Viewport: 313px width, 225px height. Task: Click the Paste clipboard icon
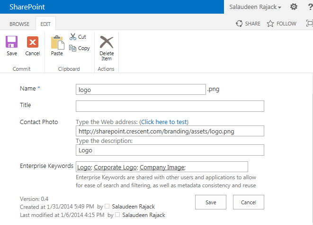(57, 42)
